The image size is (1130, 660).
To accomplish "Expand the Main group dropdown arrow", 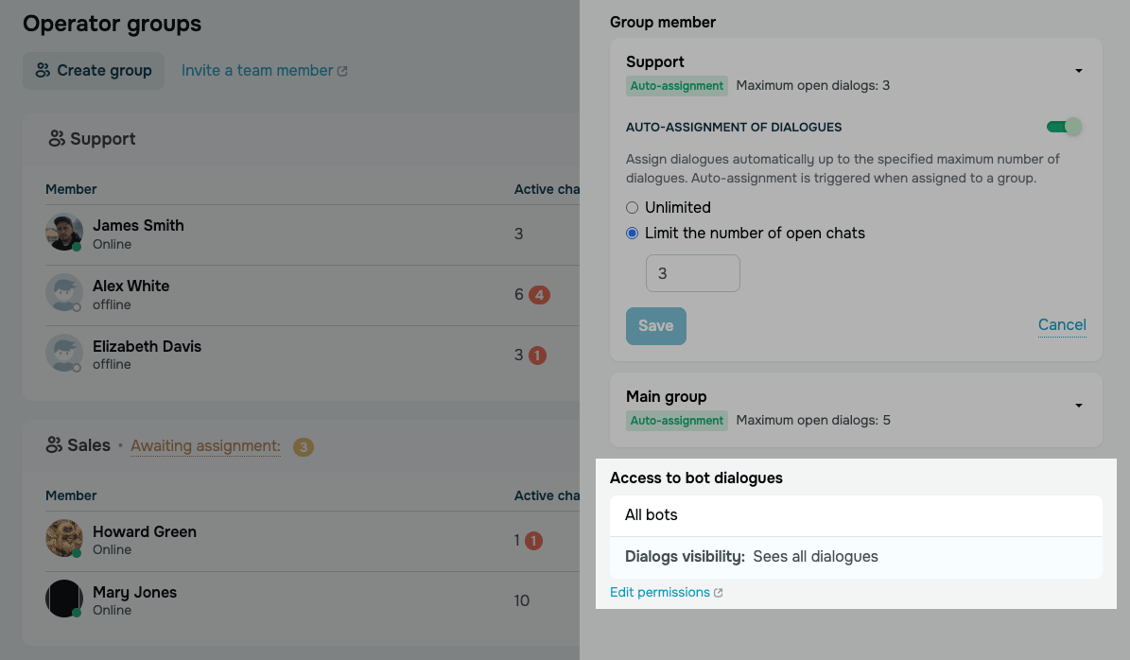I will coord(1079,406).
